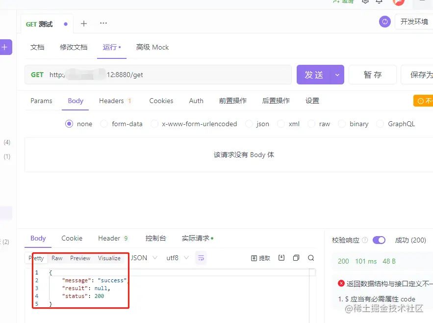Select x-www-form-urlencoded body type

tap(154, 124)
